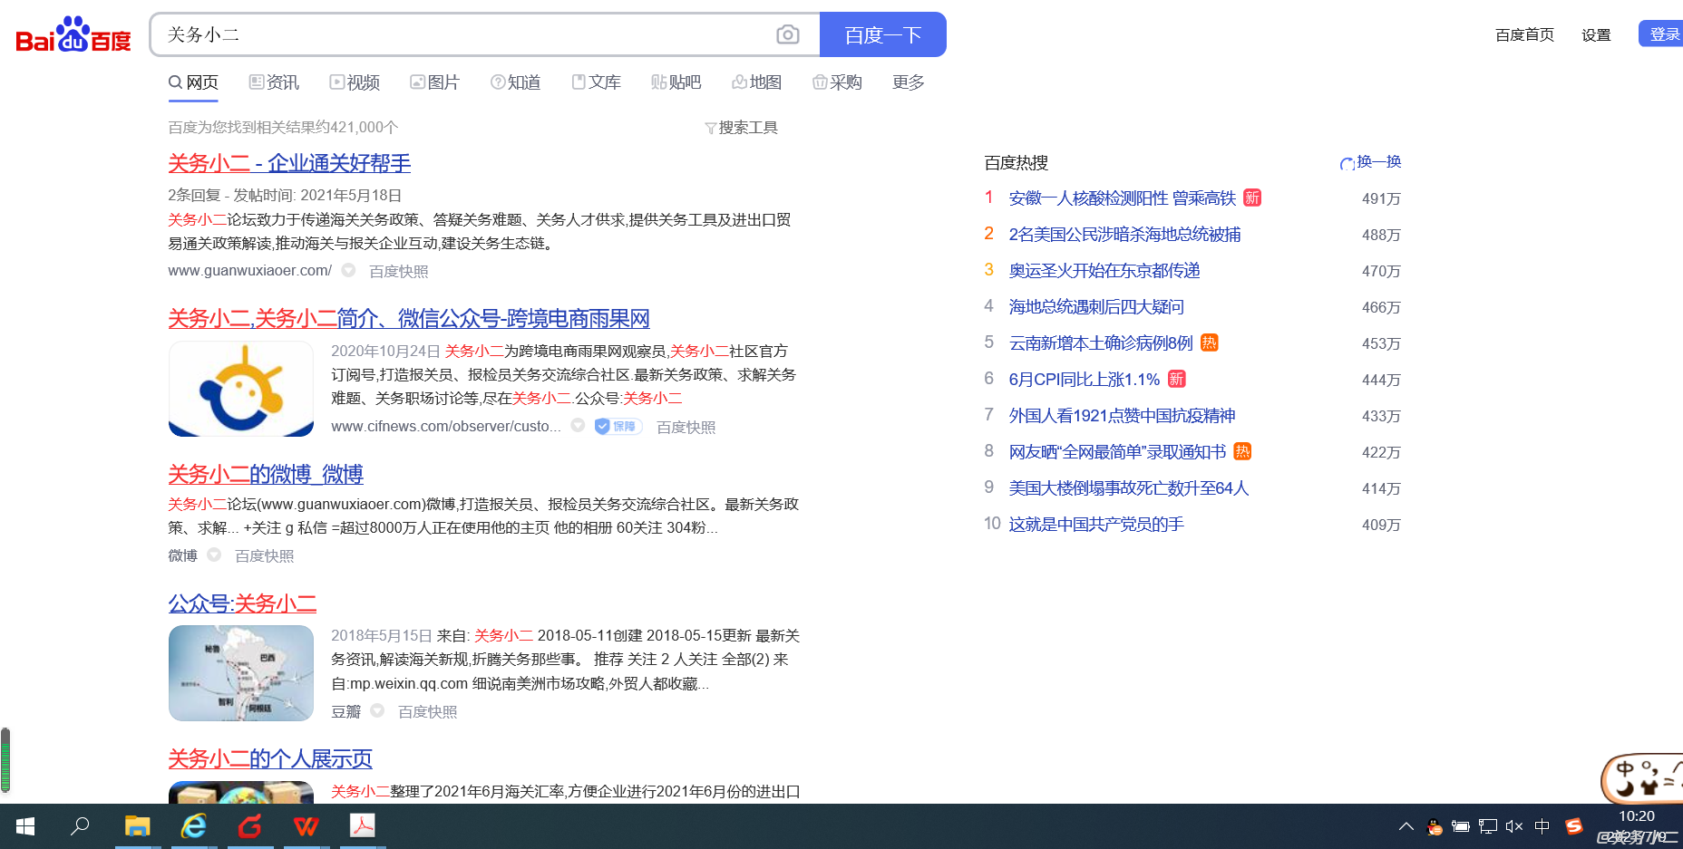Screen dimensions: 1683x849
Task: Switch to the 贴吧 tab
Action: (676, 82)
